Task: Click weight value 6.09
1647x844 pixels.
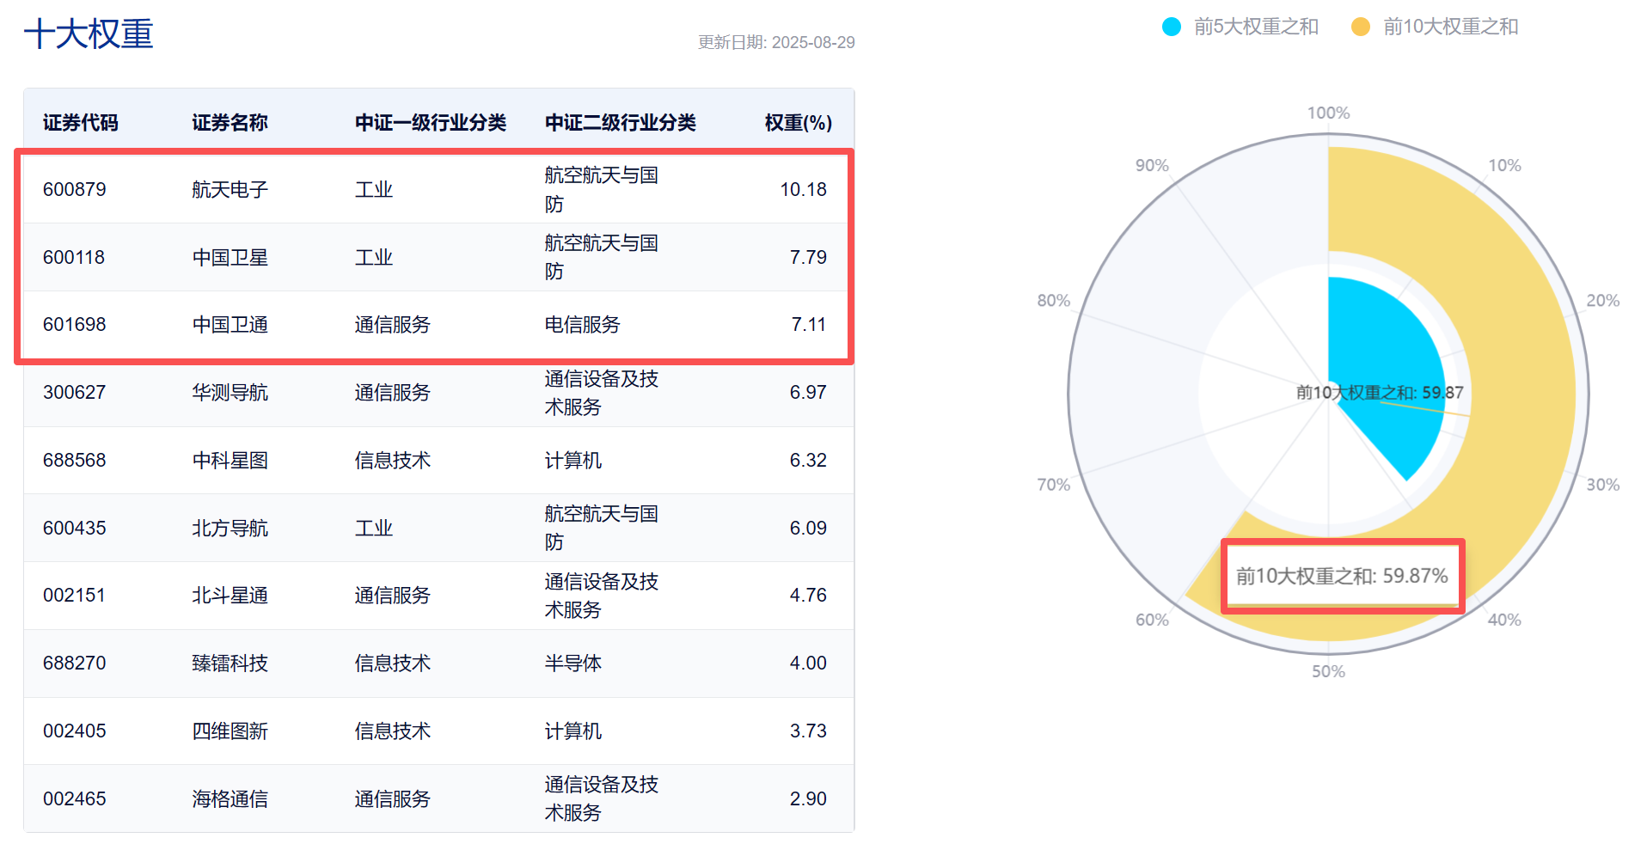Action: coord(808,528)
